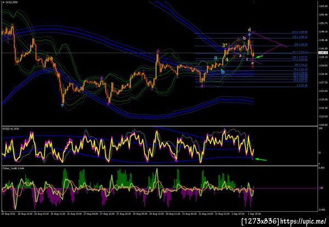
Task: Click the 1123.60 price scale value
Action: (323, 91)
